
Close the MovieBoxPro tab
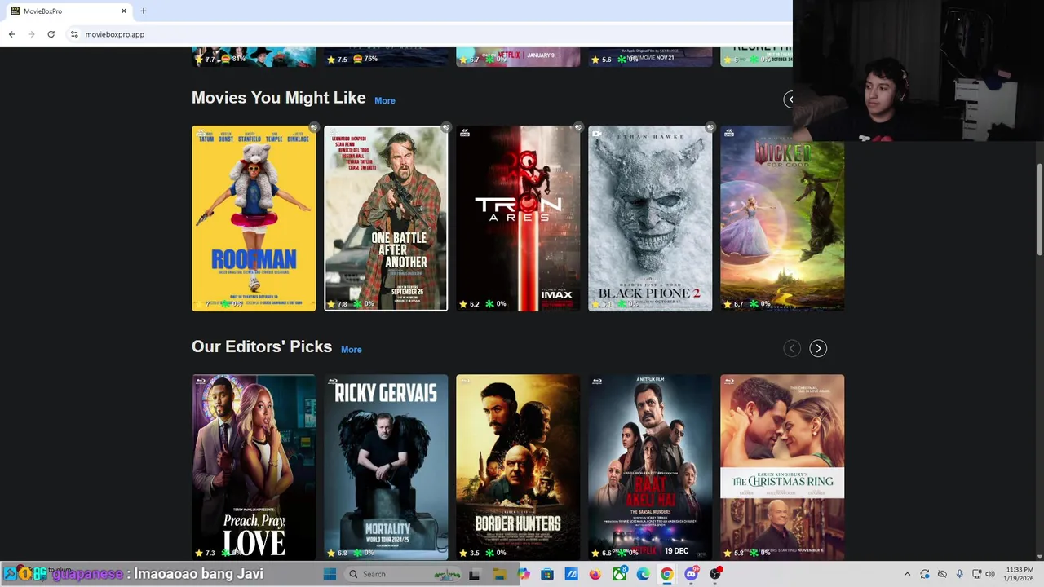124,11
